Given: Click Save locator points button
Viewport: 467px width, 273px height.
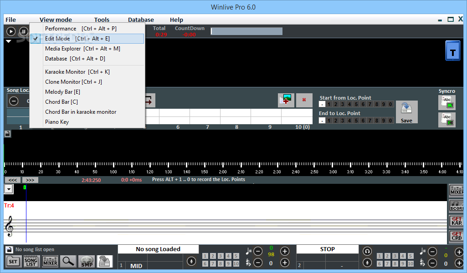Looking at the screenshot, I should tap(406, 112).
